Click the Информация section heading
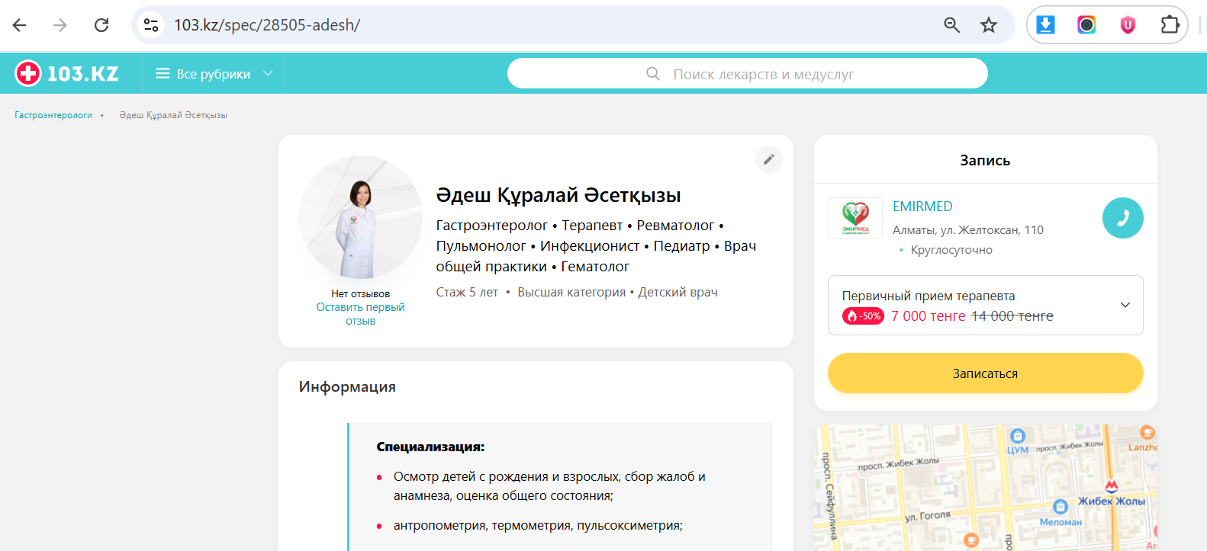This screenshot has height=551, width=1207. coord(347,386)
